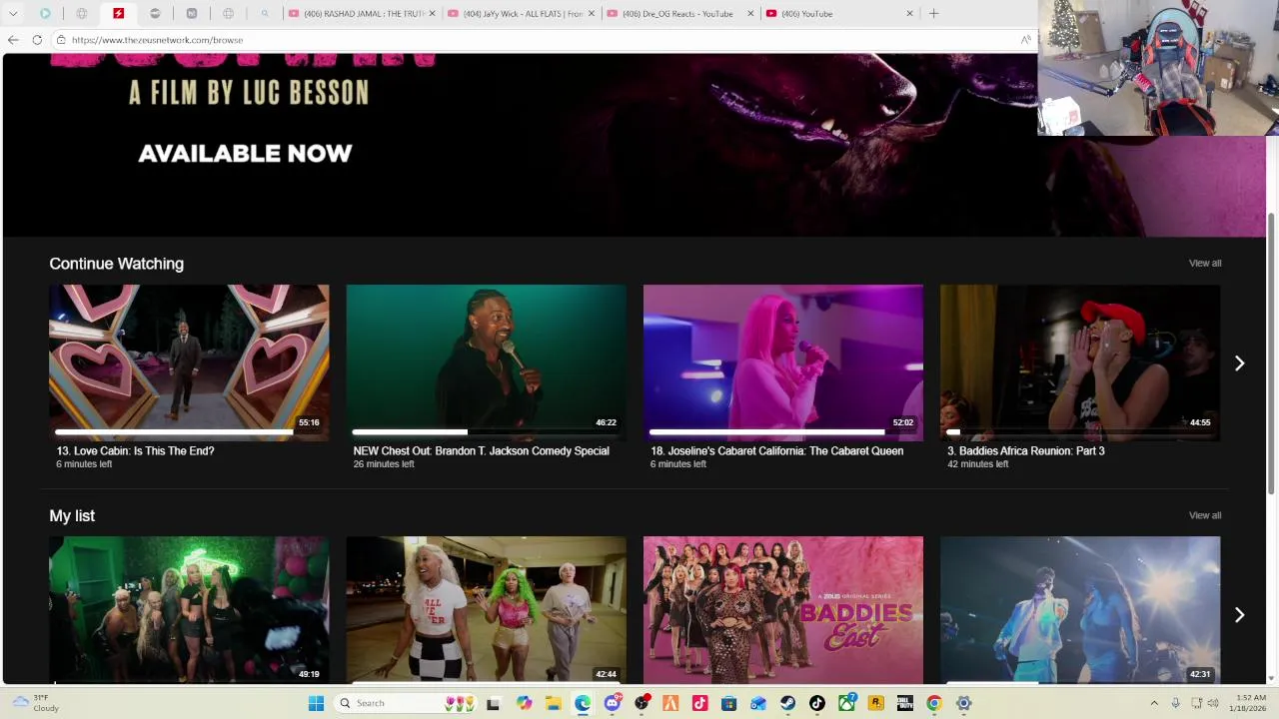1279x719 pixels.
Task: Open the black TikTok taskbar icon
Action: click(x=817, y=703)
